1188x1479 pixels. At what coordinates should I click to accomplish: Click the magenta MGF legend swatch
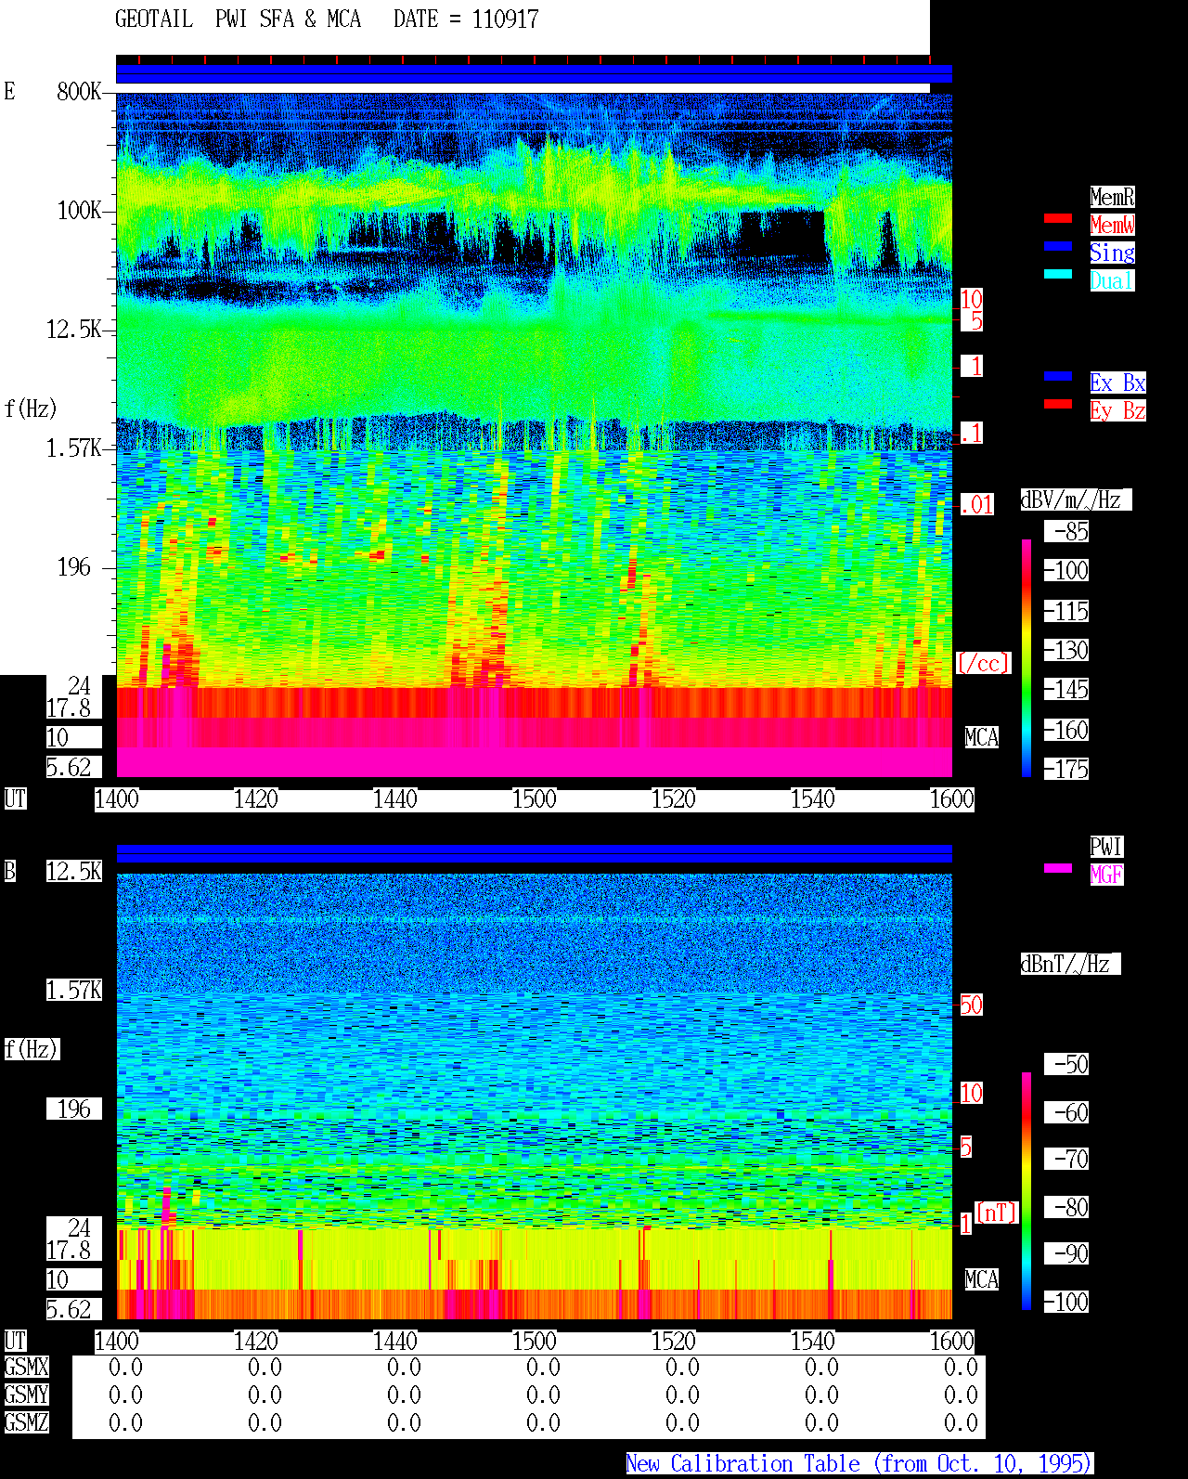[1058, 868]
